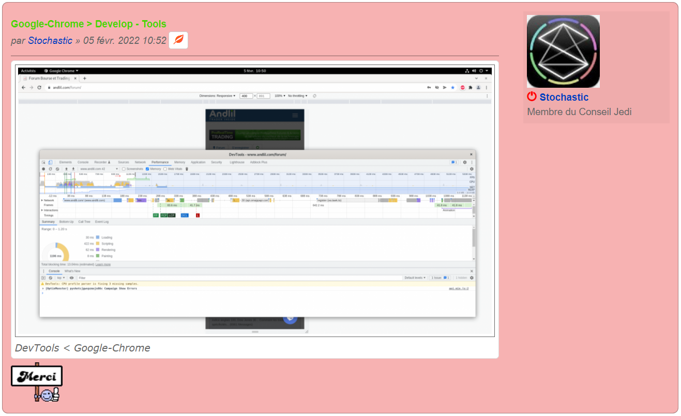
Task: Open the bold Stochastic username under the avatar
Action: pyautogui.click(x=564, y=97)
